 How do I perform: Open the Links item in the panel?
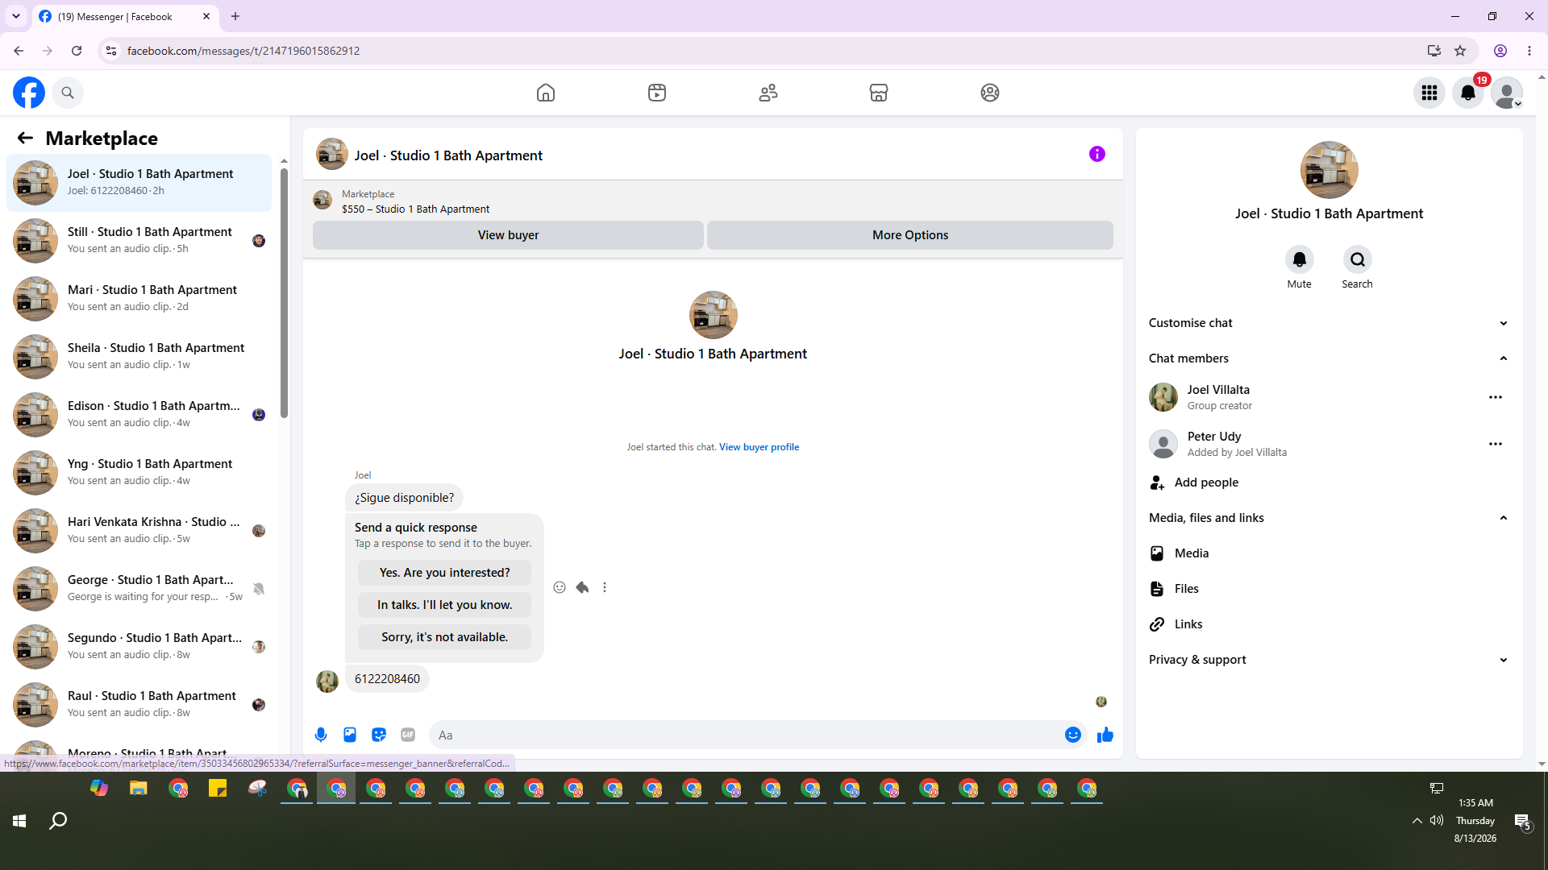click(x=1329, y=624)
